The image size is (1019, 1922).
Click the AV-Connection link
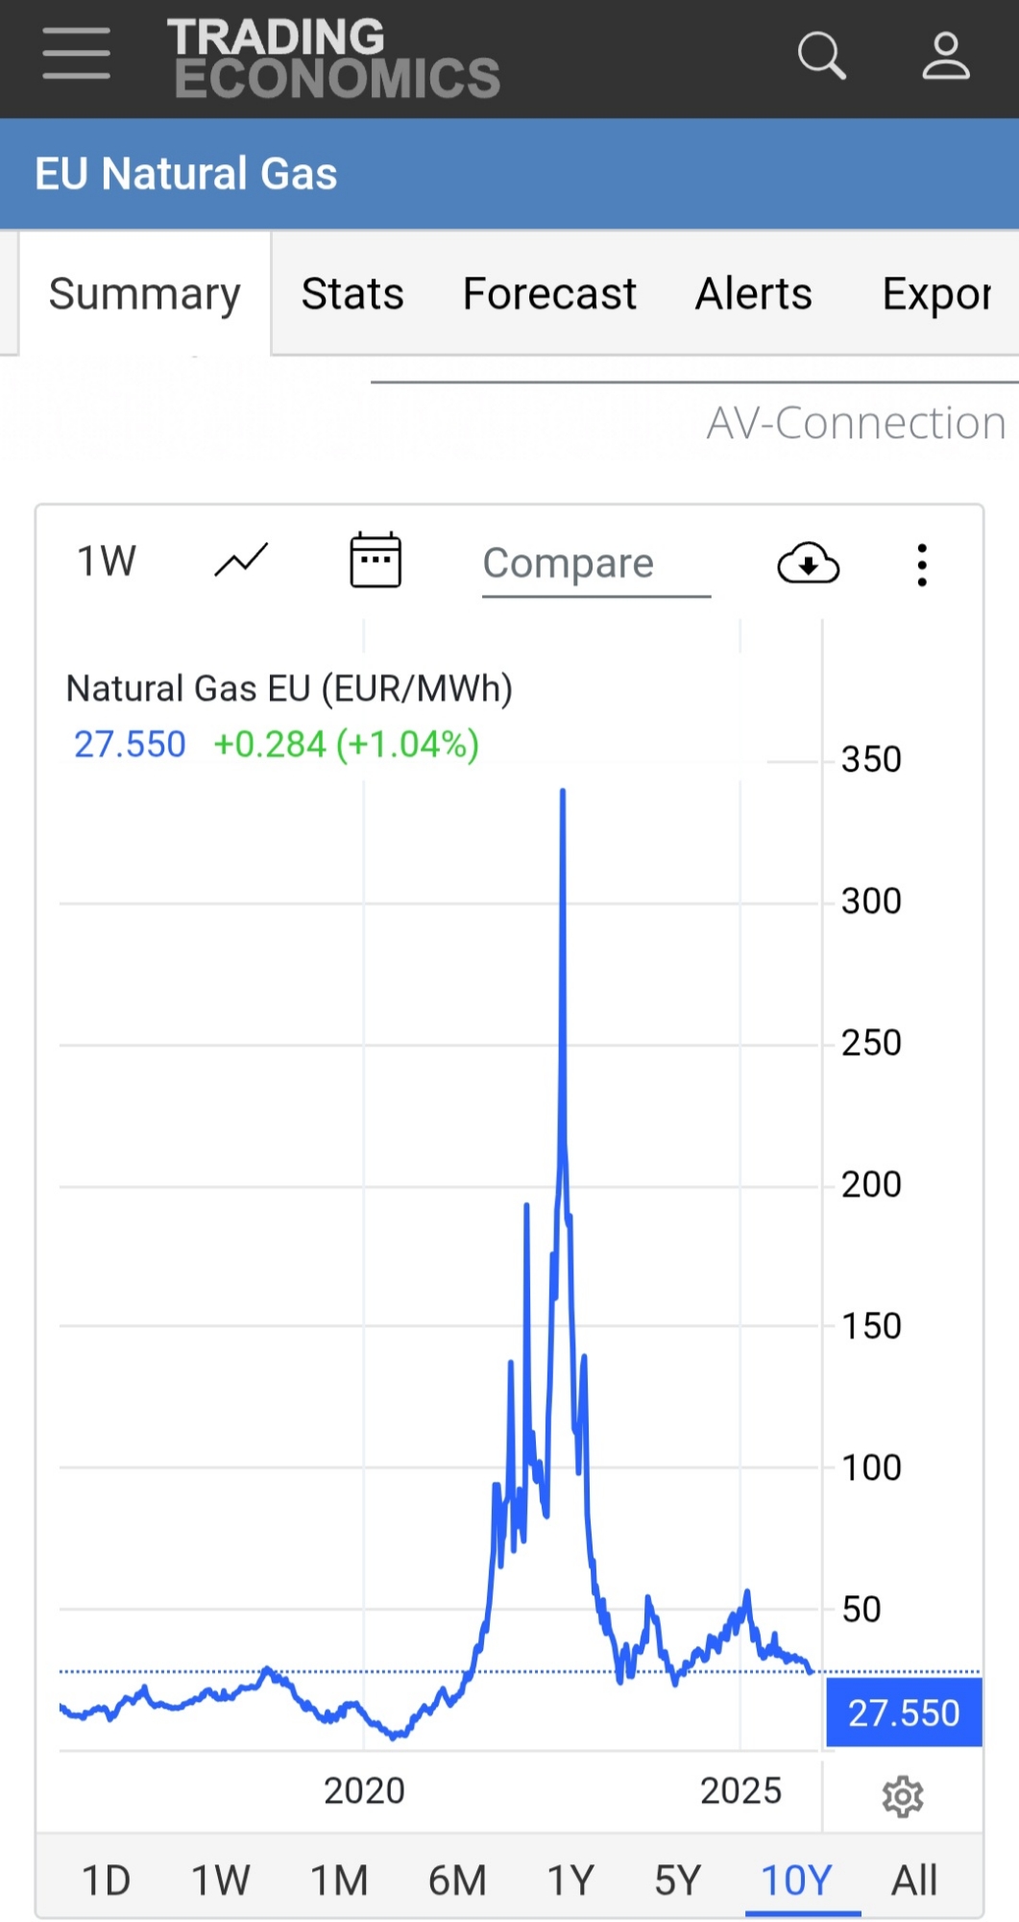(x=856, y=423)
